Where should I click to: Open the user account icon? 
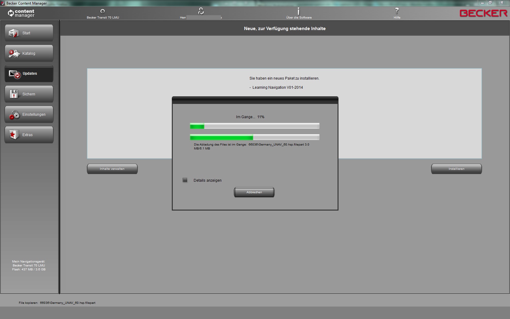click(201, 12)
